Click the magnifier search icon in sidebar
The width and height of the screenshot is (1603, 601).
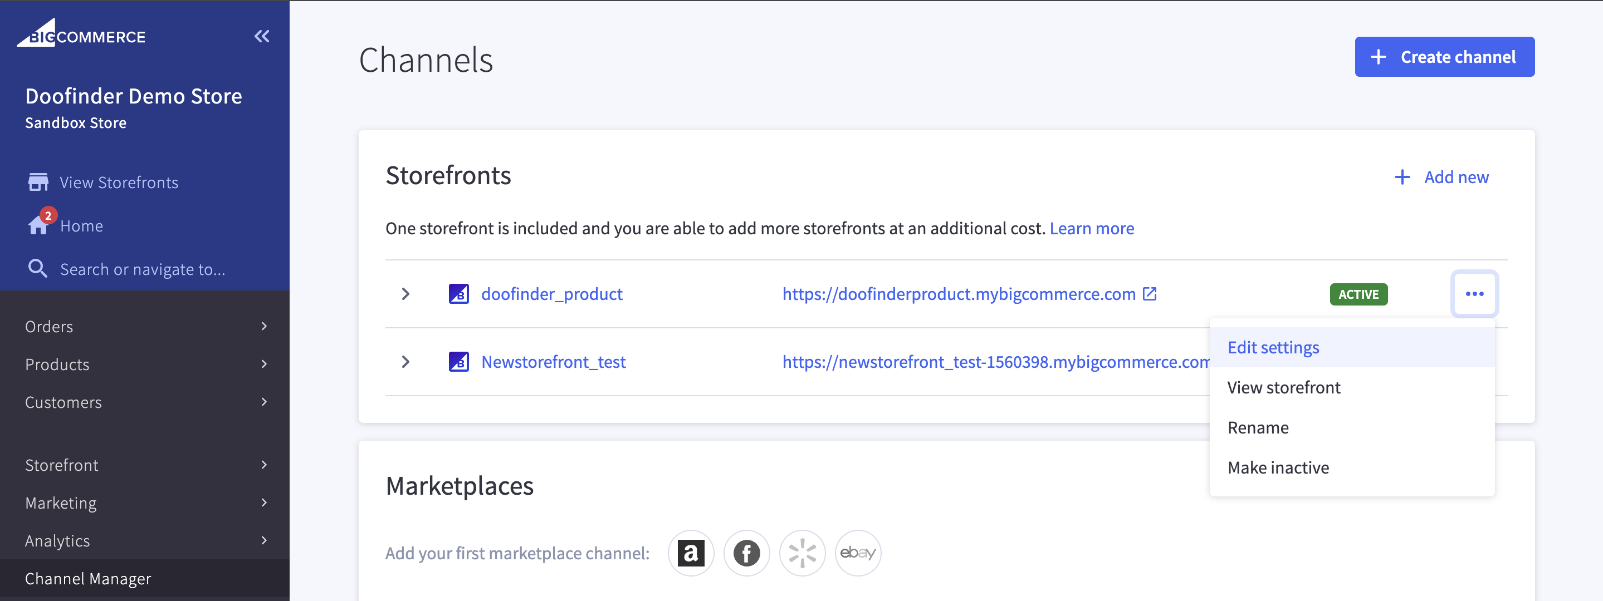click(38, 268)
